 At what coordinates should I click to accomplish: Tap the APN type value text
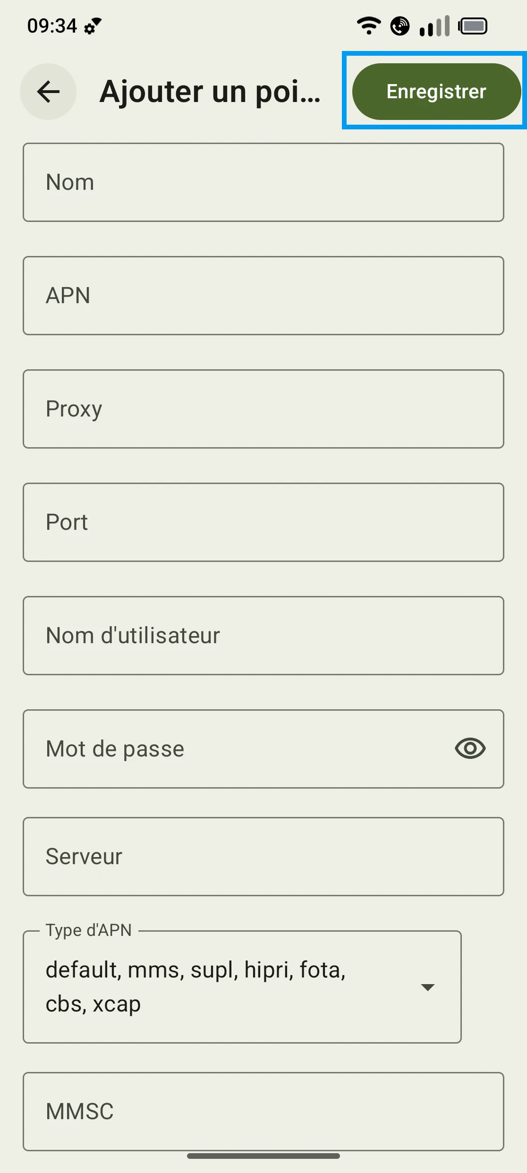tap(195, 987)
